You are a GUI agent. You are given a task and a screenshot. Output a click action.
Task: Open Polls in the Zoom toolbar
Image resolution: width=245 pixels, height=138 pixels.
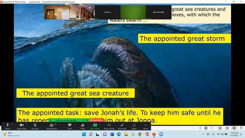(83, 126)
